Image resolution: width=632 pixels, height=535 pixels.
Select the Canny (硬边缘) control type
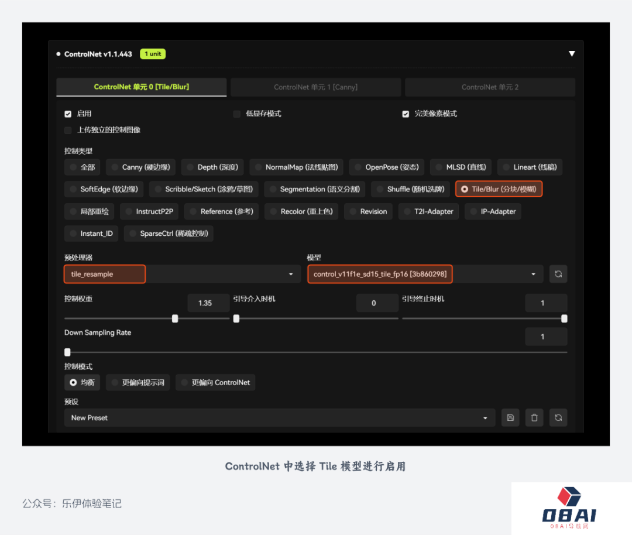click(x=140, y=167)
